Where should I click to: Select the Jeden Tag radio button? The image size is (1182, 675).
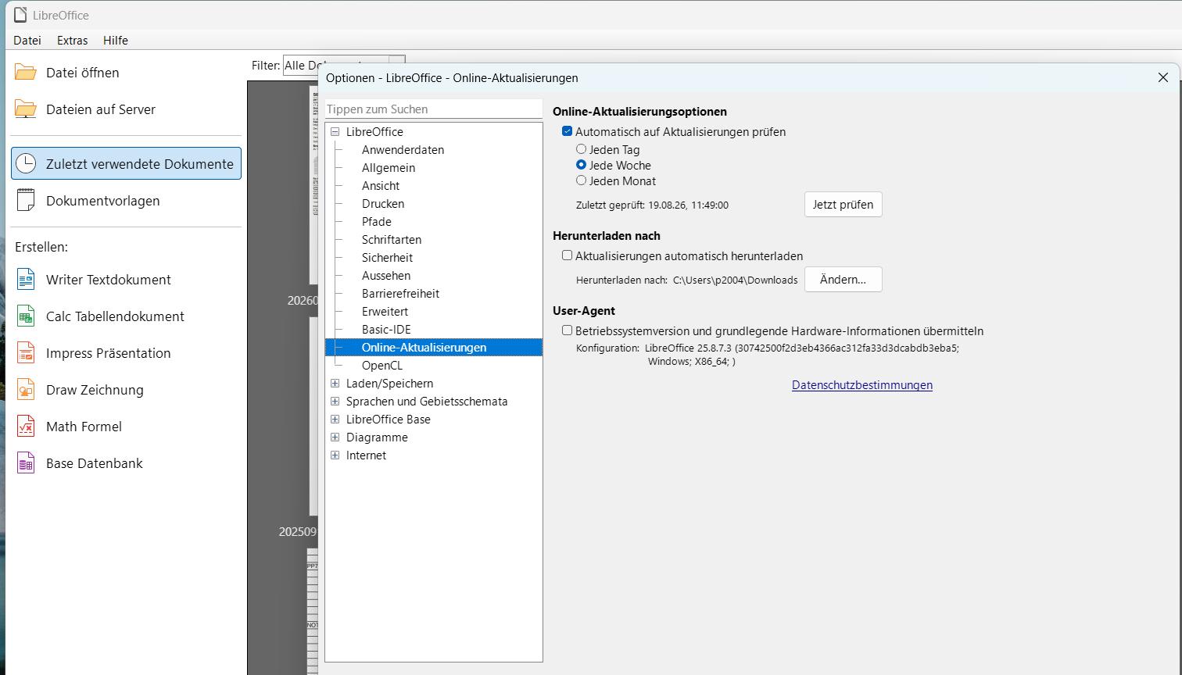(581, 149)
